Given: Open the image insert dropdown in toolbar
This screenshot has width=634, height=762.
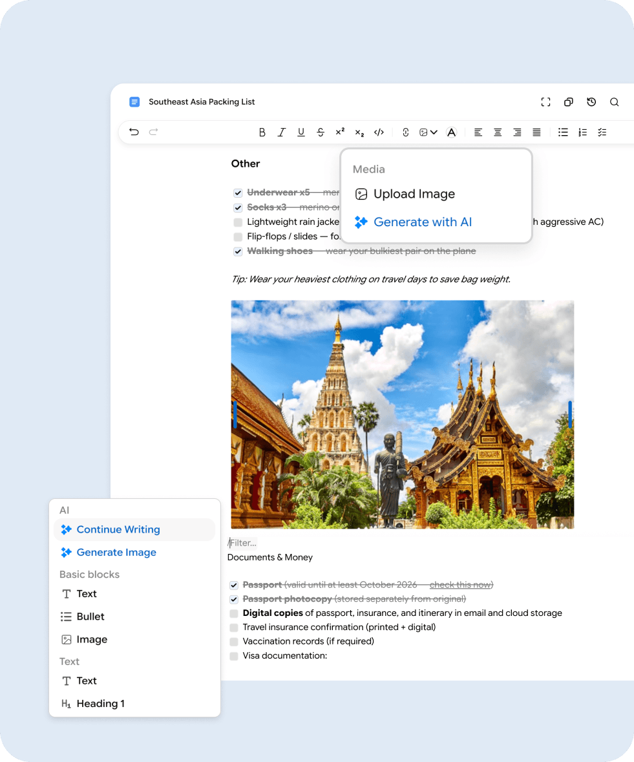Looking at the screenshot, I should click(428, 132).
